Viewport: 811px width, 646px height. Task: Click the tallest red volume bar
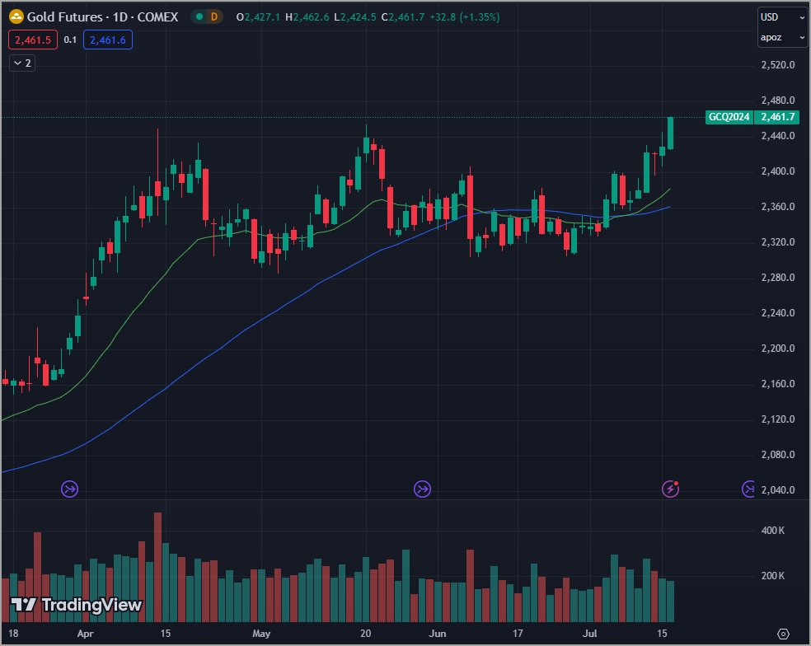coord(157,567)
